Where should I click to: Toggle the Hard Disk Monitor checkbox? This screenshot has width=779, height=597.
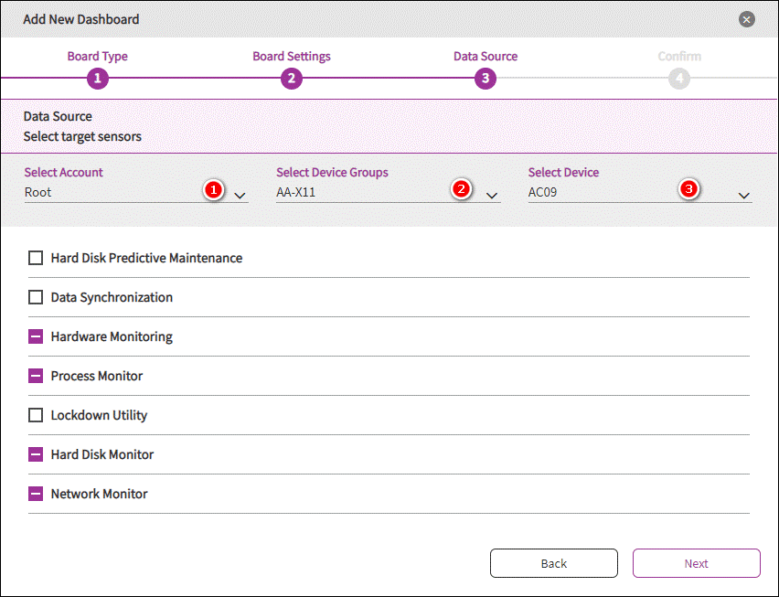(x=36, y=454)
